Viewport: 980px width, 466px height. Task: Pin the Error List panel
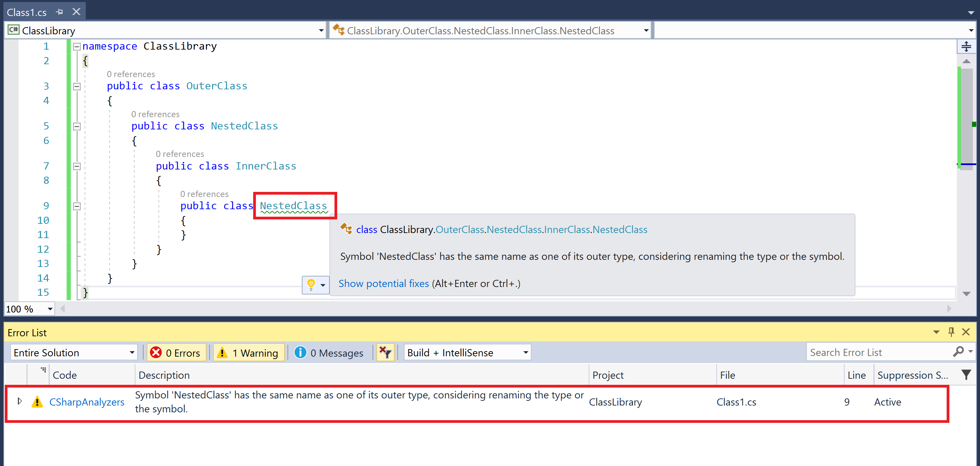(951, 332)
